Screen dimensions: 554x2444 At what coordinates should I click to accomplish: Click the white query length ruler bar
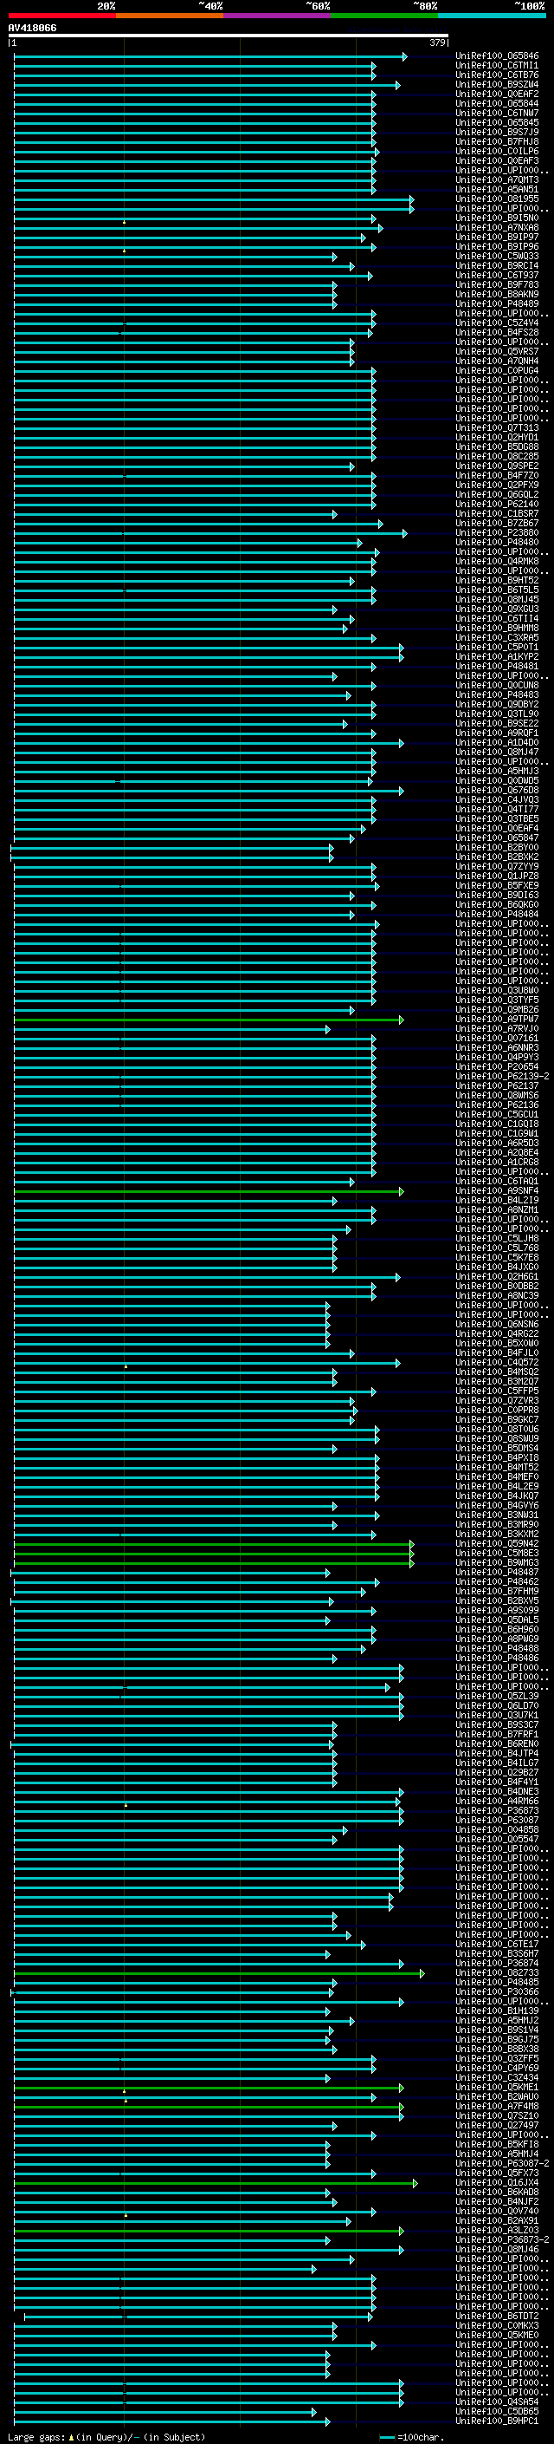(229, 36)
